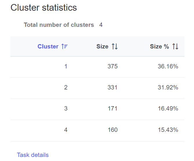The width and height of the screenshot is (194, 161).
Task: Click the size value 171
Action: (x=113, y=108)
